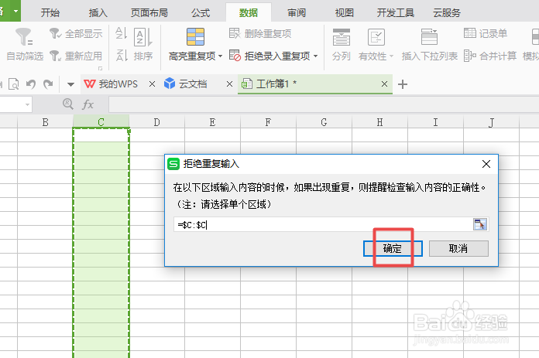
Task: Click 合并计算 consolidate button
Action: [x=490, y=56]
